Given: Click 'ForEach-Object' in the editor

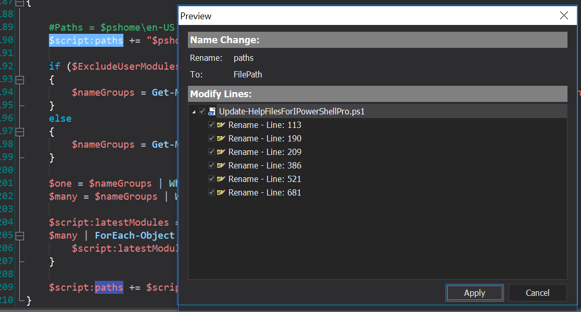Looking at the screenshot, I should pos(134,236).
